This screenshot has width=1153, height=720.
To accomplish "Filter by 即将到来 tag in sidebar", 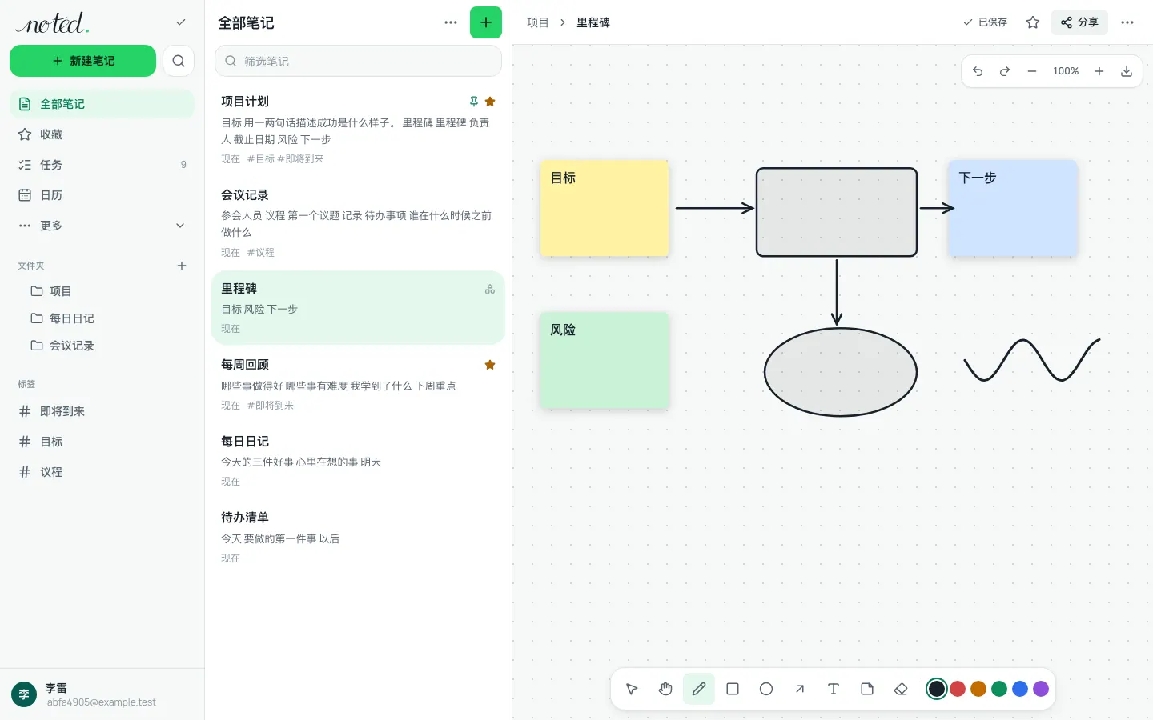I will [x=102, y=411].
